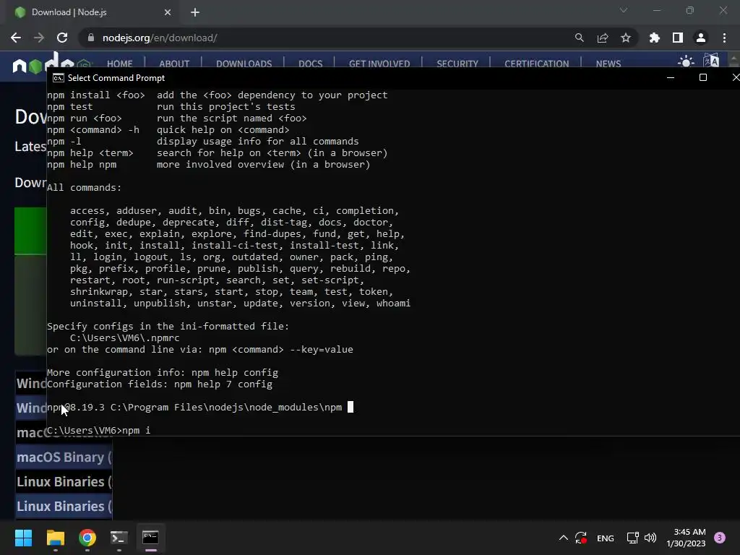
Task: Click Command Prompt title bar icon
Action: coord(59,78)
